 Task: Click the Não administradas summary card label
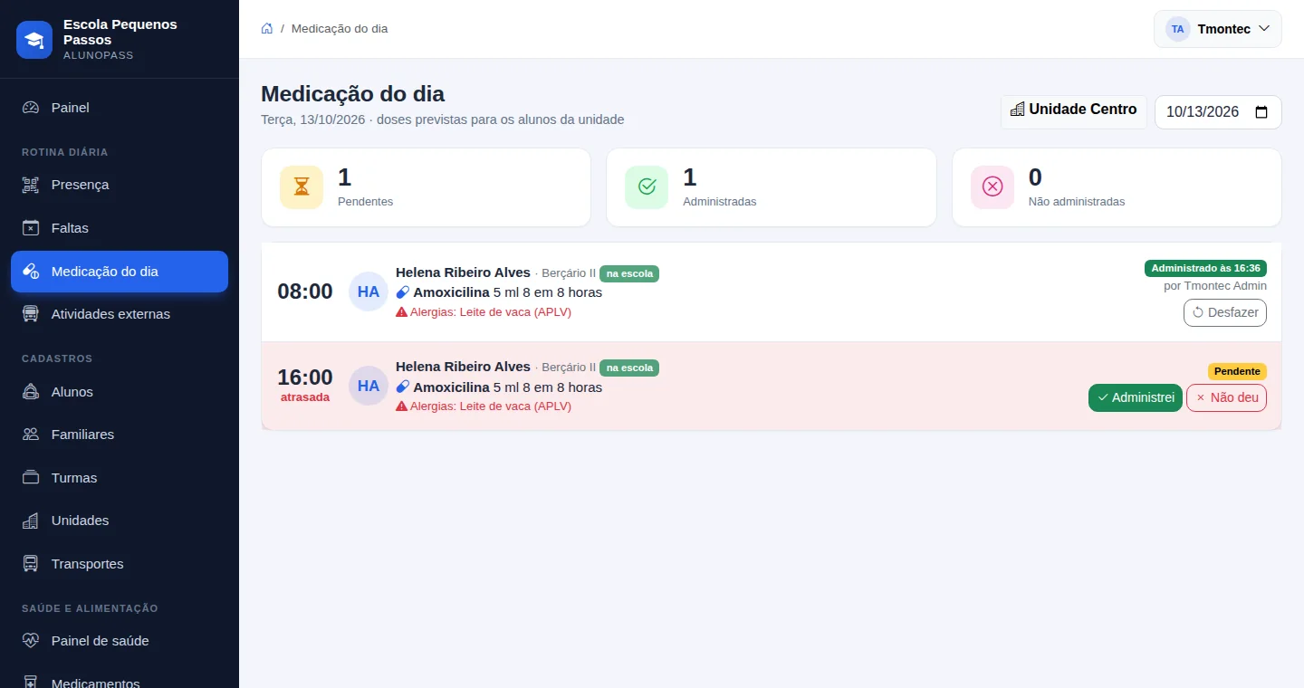tap(1077, 202)
